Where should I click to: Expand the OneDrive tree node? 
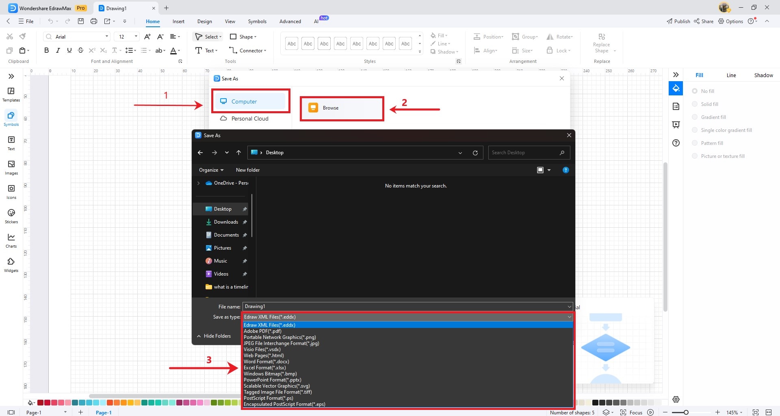[199, 183]
